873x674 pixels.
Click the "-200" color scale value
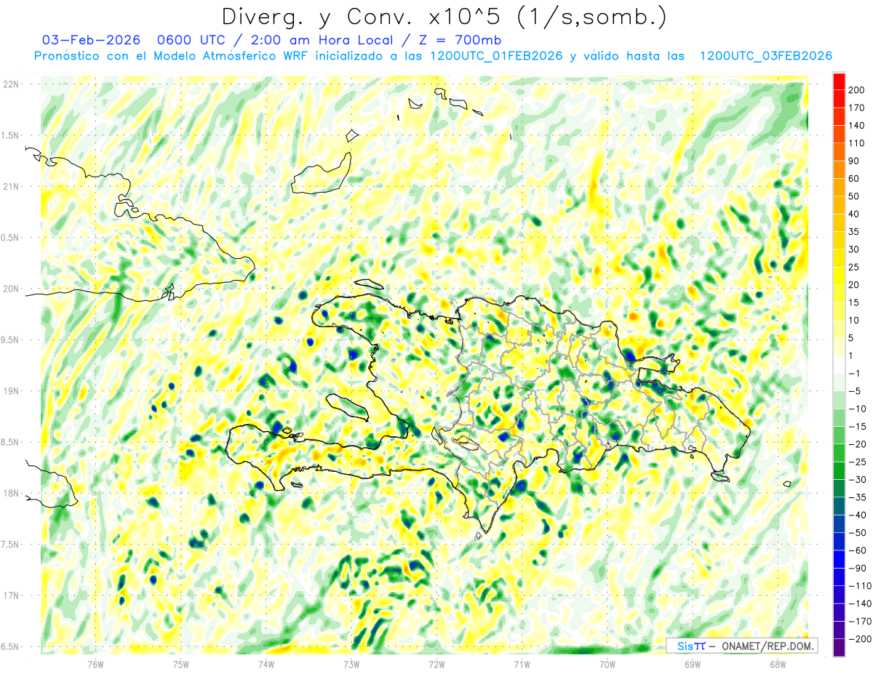click(858, 639)
